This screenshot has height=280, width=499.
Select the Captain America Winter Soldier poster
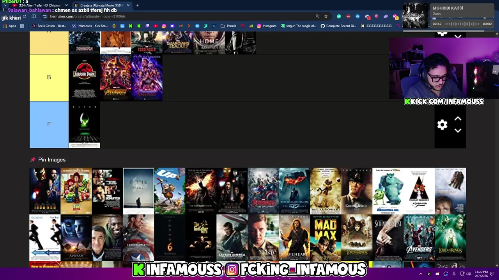click(x=232, y=238)
